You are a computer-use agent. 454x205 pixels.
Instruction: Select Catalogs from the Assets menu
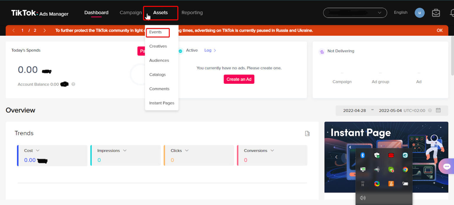[158, 75]
